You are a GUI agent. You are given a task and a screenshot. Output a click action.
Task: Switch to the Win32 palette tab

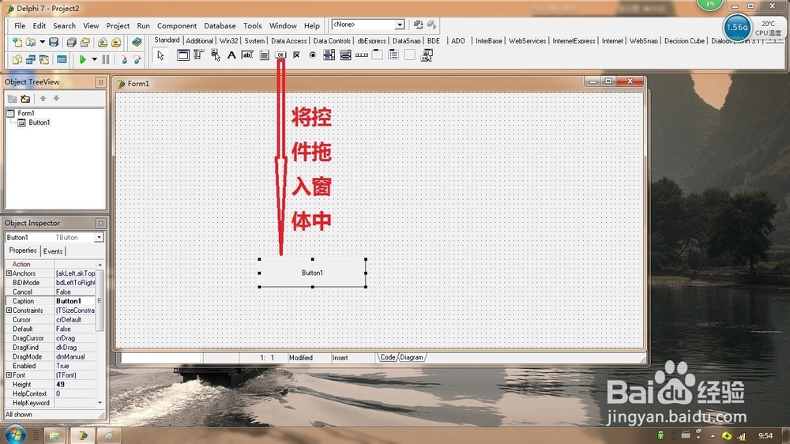pyautogui.click(x=229, y=41)
